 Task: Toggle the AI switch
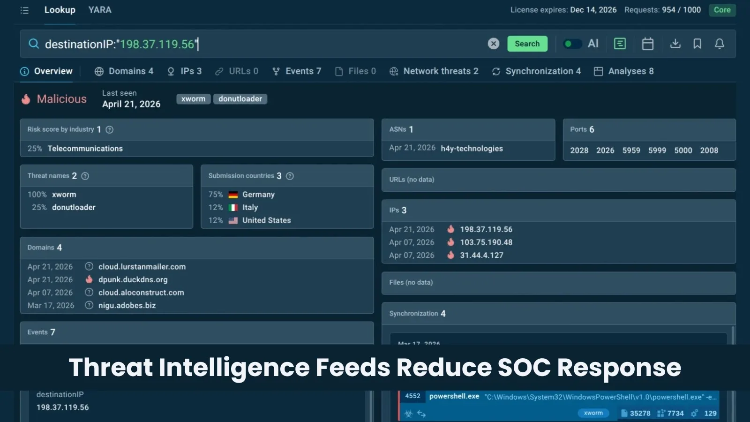pyautogui.click(x=572, y=44)
